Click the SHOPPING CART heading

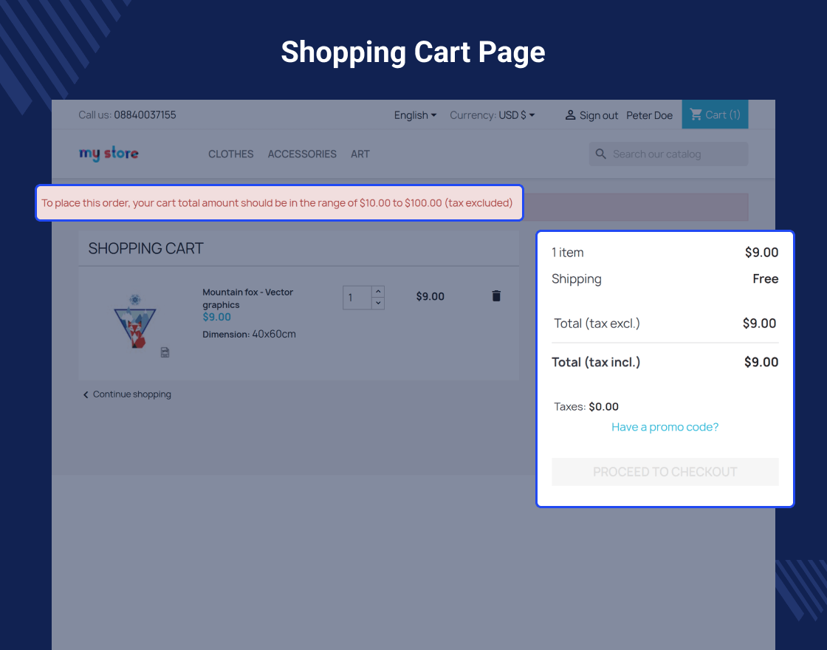coord(145,248)
